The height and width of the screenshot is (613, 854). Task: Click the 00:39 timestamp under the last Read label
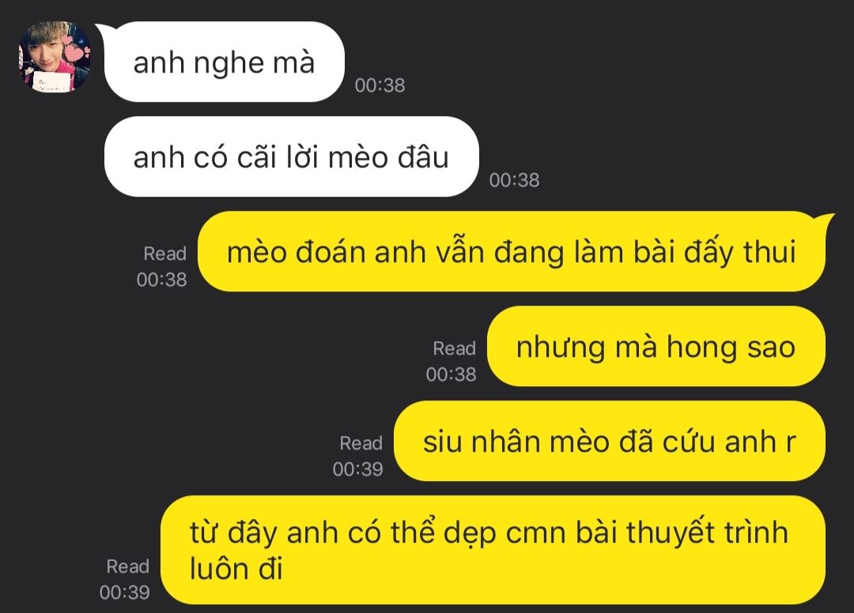click(124, 592)
